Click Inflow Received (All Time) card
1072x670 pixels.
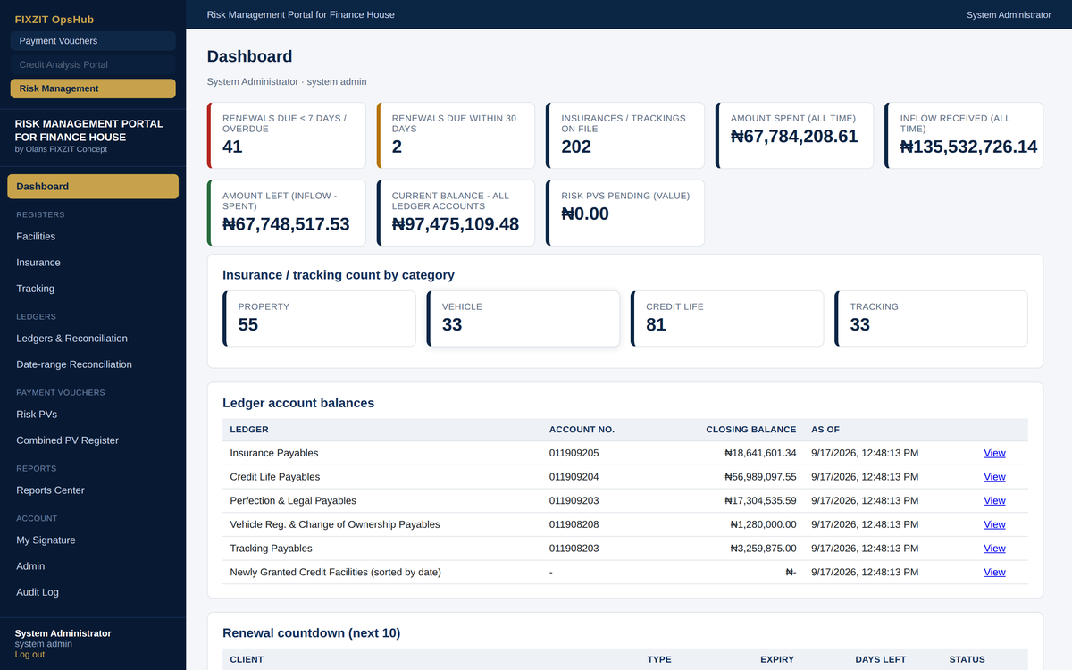(x=964, y=135)
